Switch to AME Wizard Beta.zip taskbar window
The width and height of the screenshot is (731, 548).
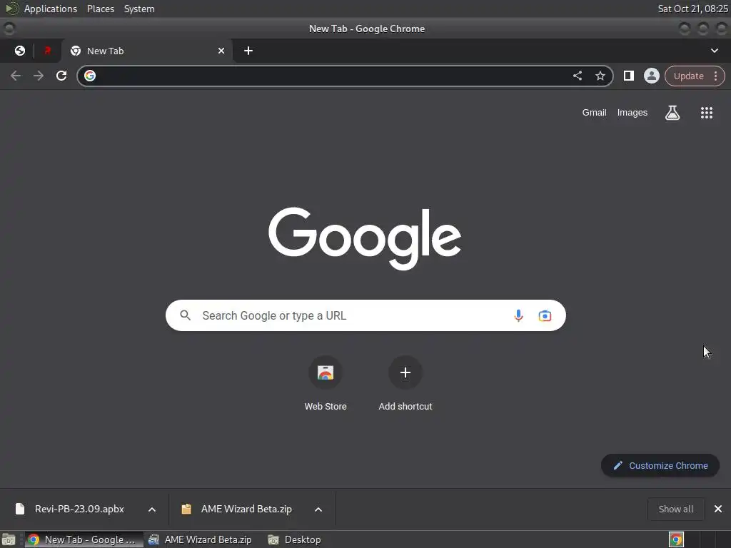click(201, 539)
